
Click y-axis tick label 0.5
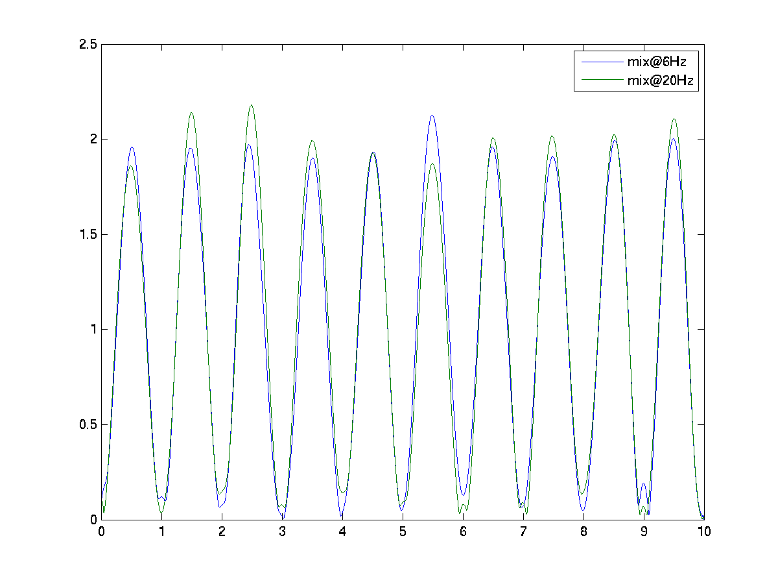tap(89, 424)
